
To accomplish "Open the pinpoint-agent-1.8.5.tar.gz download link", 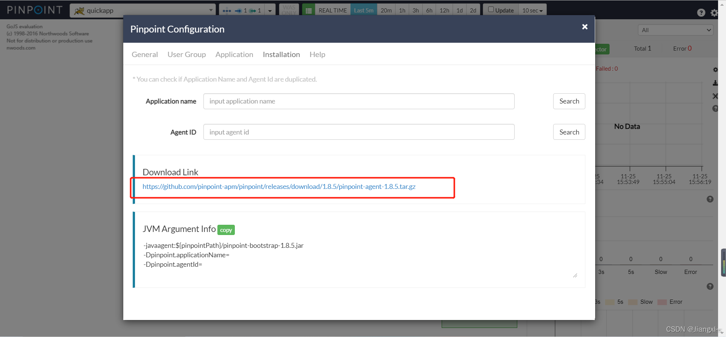I will (x=279, y=187).
